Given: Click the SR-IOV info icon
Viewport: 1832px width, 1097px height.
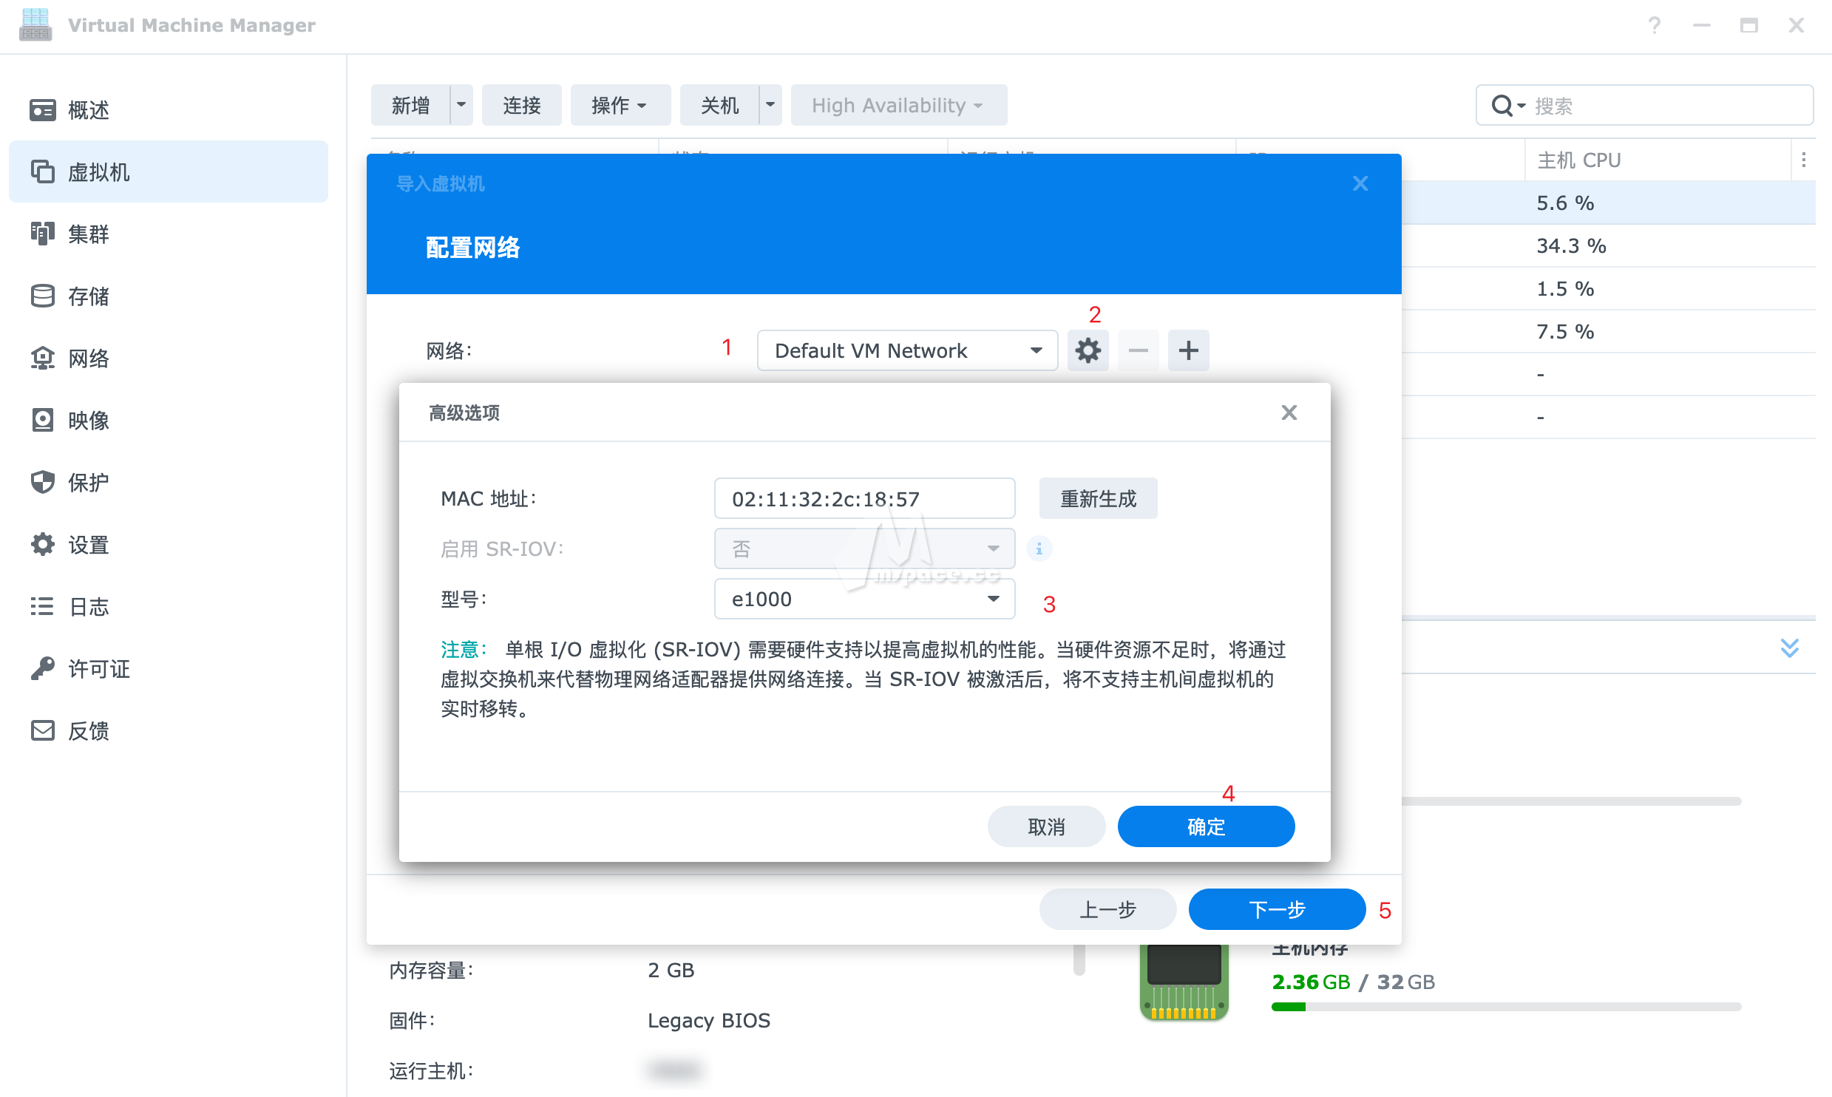Looking at the screenshot, I should [1039, 548].
